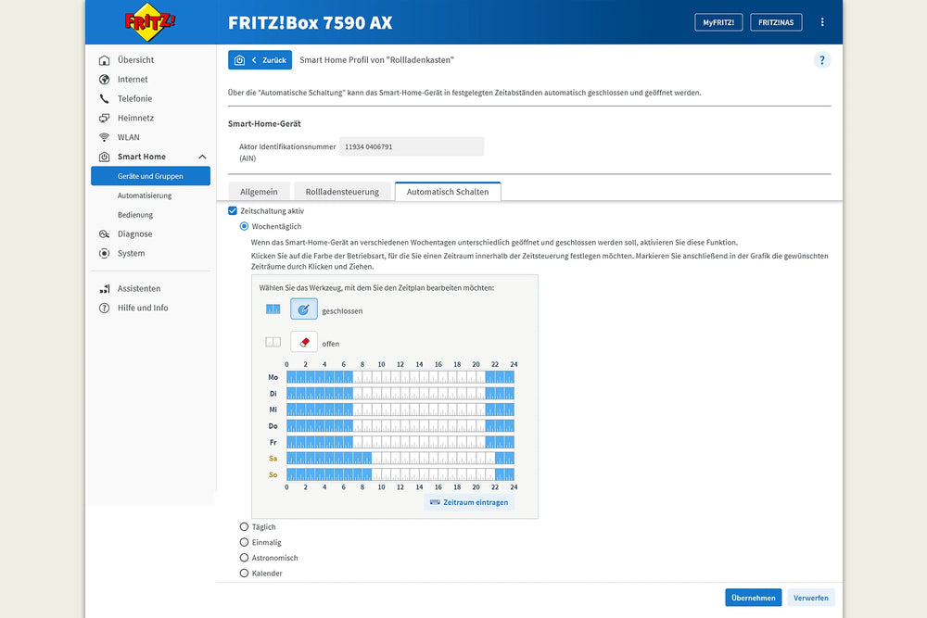Click the blue 'geschlossen' color swatch
Image resolution: width=927 pixels, height=618 pixels.
click(x=273, y=309)
